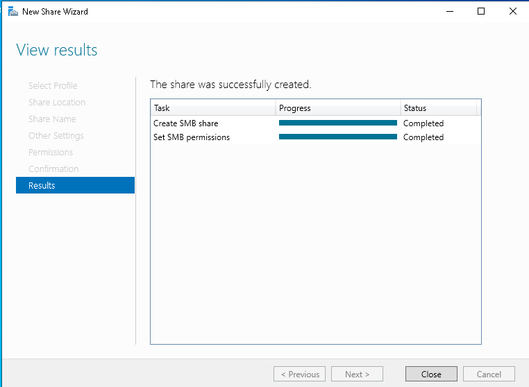Select the Other Settings step
Viewport: 529px width, 387px height.
pos(56,135)
